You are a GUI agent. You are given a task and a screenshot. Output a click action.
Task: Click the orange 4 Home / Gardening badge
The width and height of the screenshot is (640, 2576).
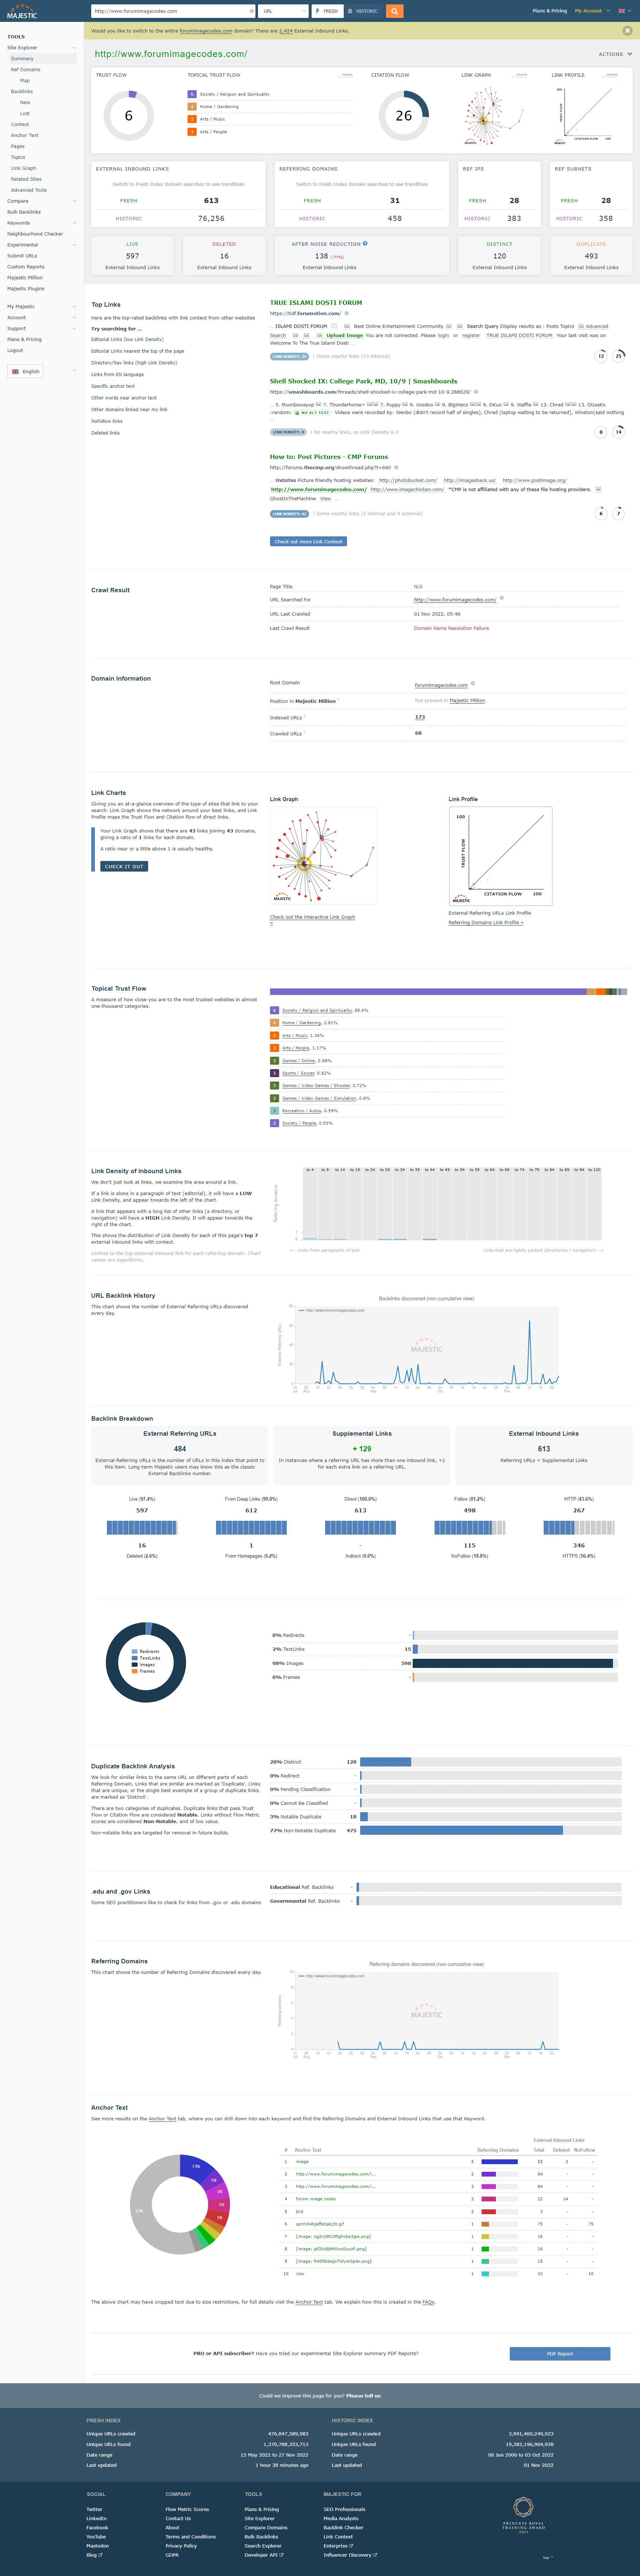coord(192,106)
